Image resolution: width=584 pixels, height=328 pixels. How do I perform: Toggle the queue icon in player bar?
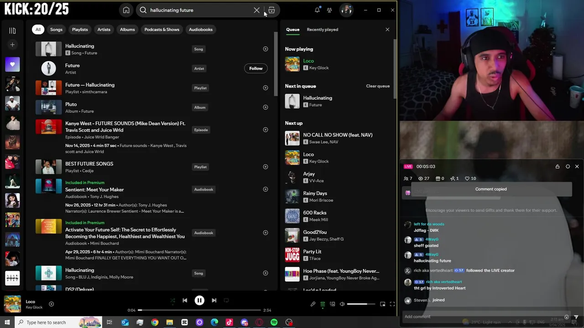coord(323,304)
